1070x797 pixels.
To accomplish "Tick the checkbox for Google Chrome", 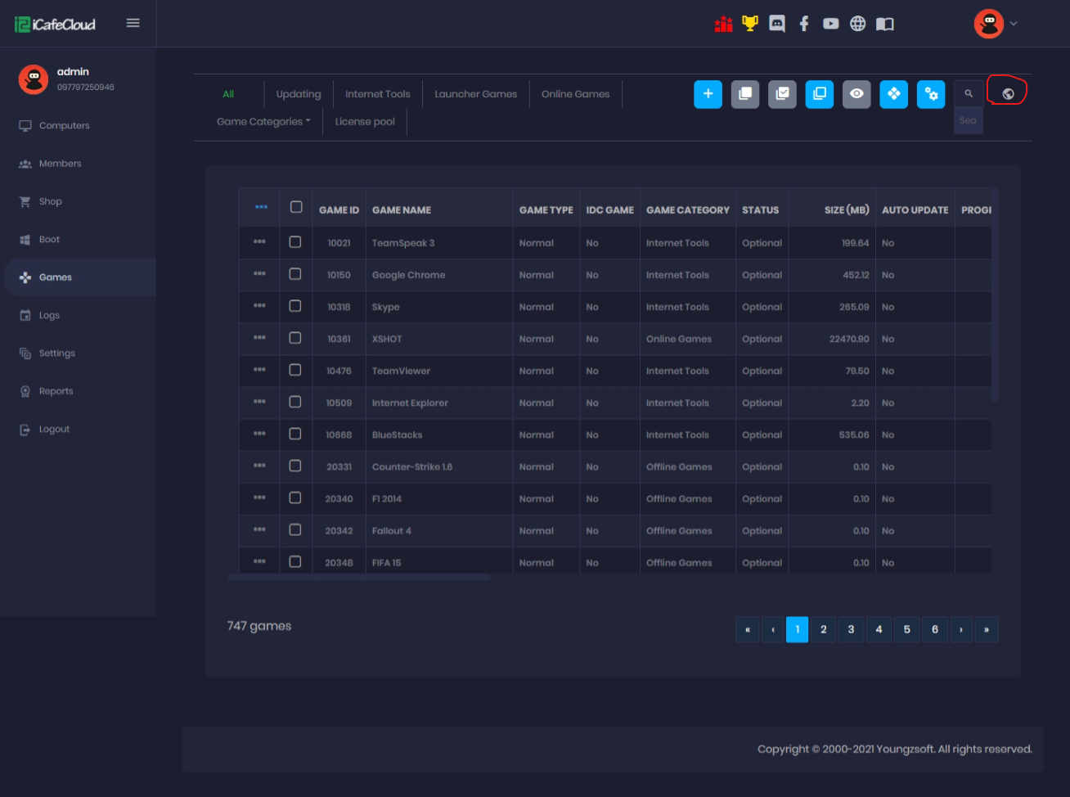I will click(295, 274).
